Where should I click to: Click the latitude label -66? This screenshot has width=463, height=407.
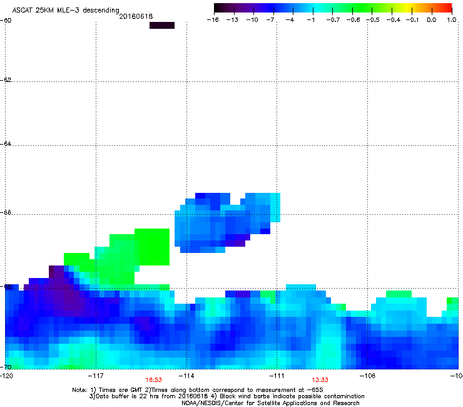point(6,212)
